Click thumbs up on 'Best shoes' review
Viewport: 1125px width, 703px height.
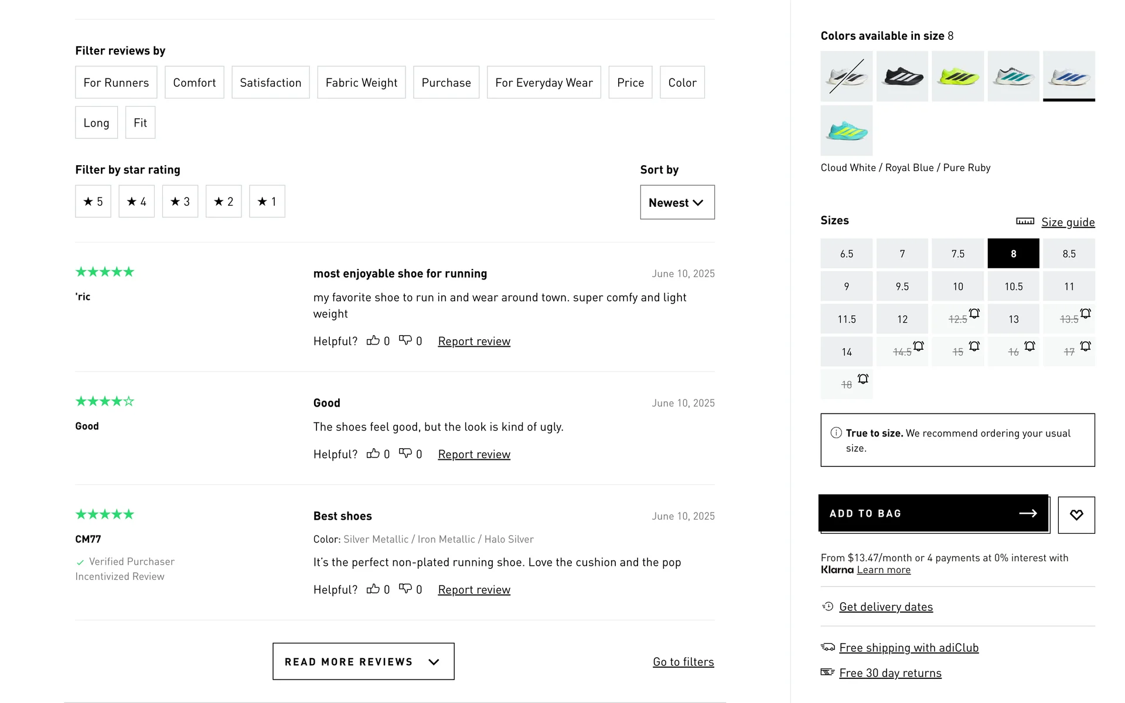coord(373,589)
